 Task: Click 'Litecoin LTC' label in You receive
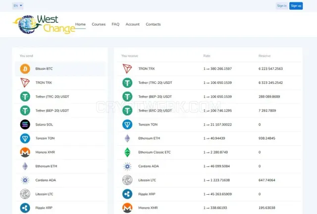(147, 180)
